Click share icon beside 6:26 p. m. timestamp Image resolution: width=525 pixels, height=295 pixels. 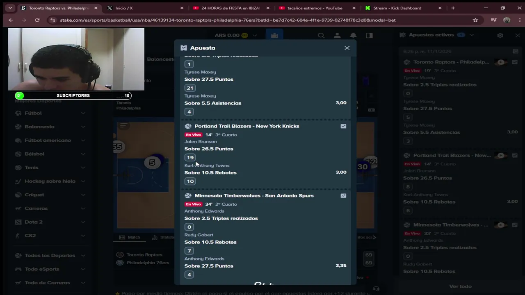[x=516, y=52]
